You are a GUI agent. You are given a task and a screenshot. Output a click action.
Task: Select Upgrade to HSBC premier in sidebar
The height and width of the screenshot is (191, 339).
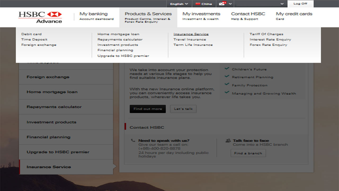click(66, 152)
